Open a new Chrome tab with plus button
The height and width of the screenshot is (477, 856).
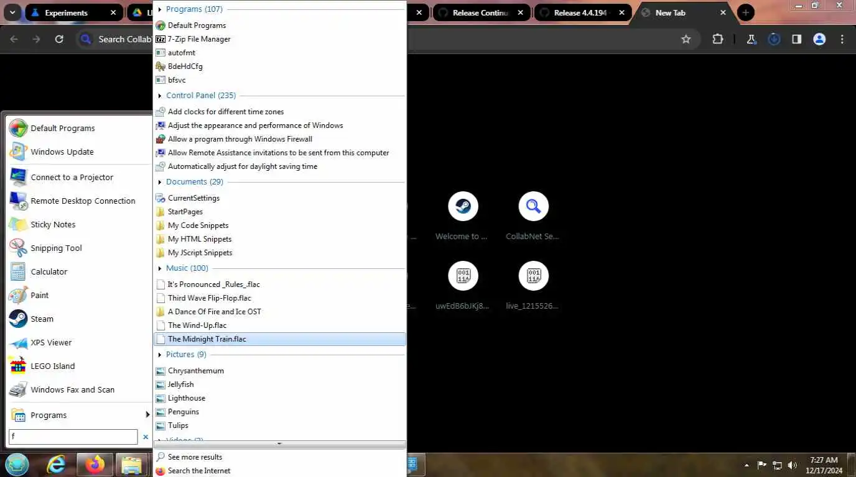pyautogui.click(x=745, y=12)
